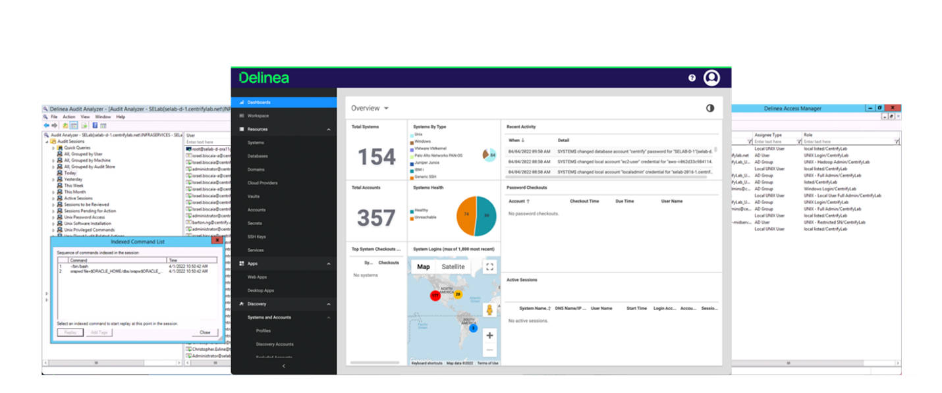Open the user profile avatar menu
The image size is (942, 393).
click(711, 78)
